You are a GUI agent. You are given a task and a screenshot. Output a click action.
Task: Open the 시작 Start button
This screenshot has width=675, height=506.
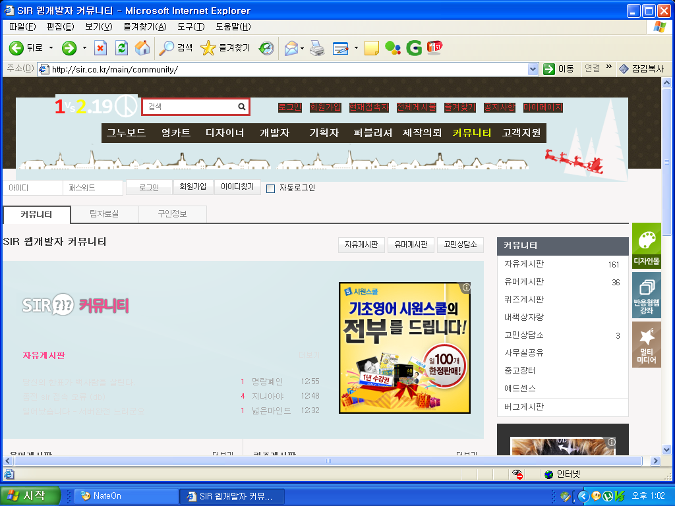[x=30, y=496]
